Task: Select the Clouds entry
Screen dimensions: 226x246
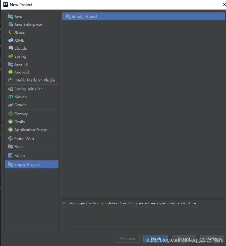Action: tap(32, 48)
